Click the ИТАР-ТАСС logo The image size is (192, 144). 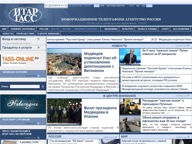(x=25, y=15)
